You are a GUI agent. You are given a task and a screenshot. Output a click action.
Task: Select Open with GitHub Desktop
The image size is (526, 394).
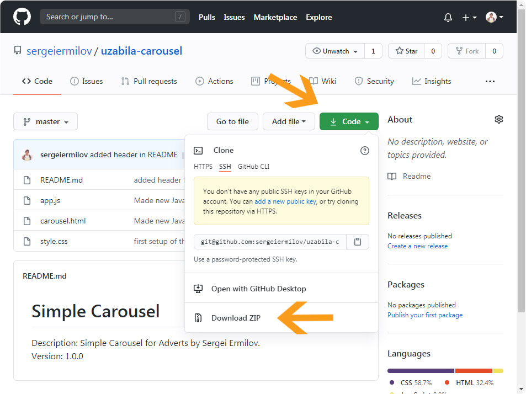tap(258, 289)
